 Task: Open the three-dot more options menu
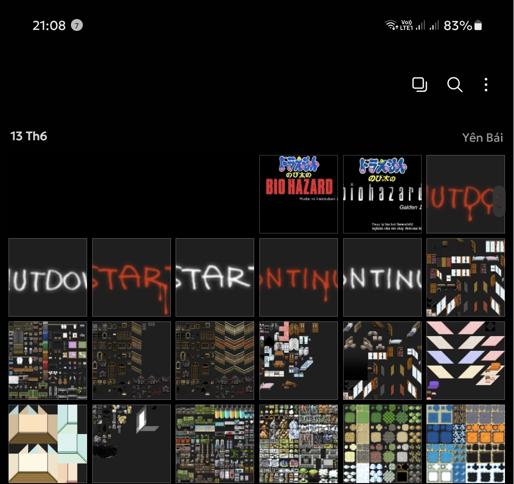[x=485, y=85]
